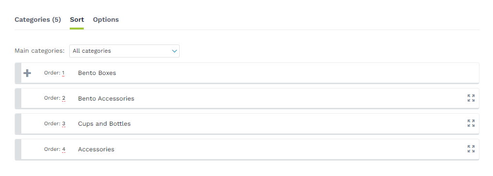The width and height of the screenshot is (493, 176).
Task: Switch to the Categories (5) tab
Action: (x=38, y=19)
